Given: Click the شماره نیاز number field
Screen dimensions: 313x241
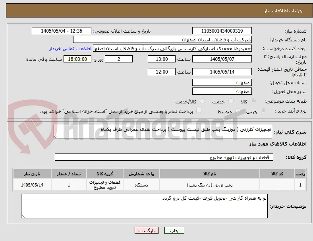Looking at the screenshot, I should pyautogui.click(x=222, y=31).
